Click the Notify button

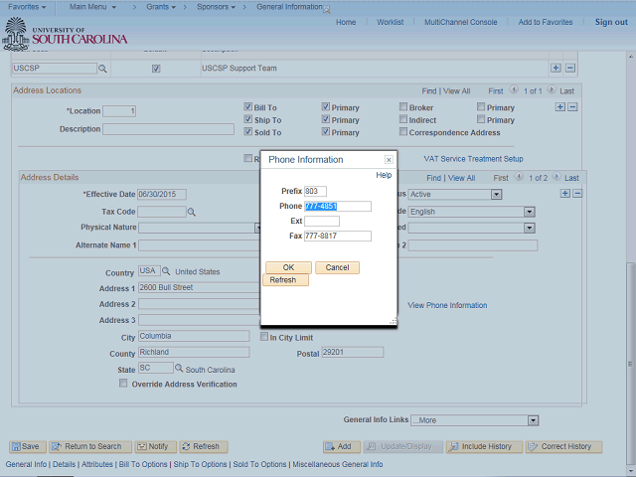[156, 446]
